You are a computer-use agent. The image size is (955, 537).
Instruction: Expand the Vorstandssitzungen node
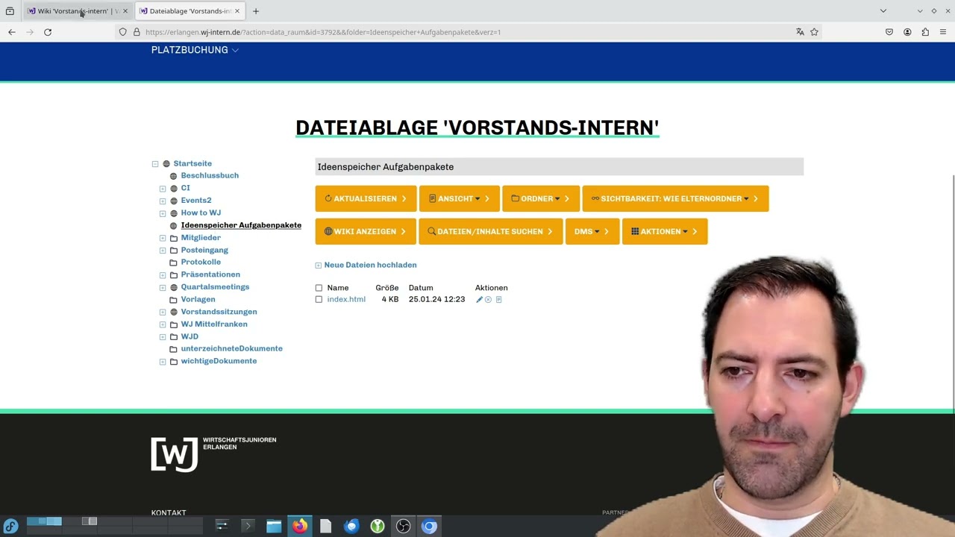(163, 313)
